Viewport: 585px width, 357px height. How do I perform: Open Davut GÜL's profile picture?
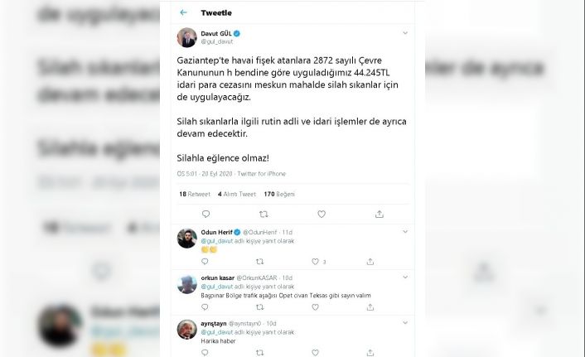[x=186, y=37]
